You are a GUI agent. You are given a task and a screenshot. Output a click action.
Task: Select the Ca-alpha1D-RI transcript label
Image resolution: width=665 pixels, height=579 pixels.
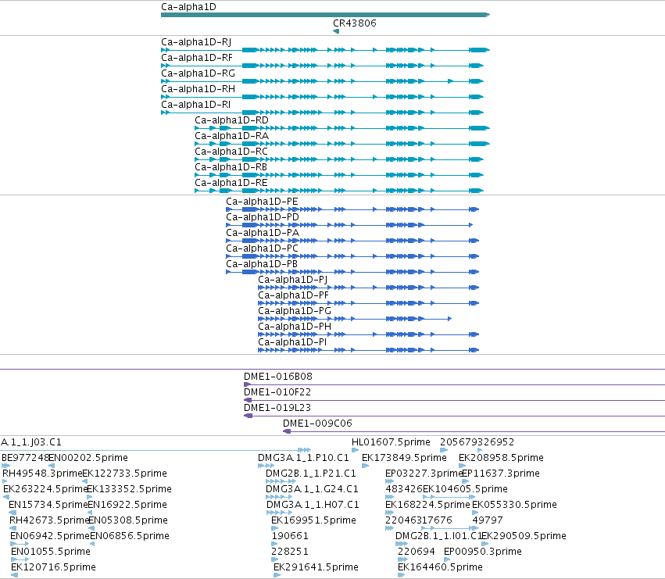(x=196, y=105)
